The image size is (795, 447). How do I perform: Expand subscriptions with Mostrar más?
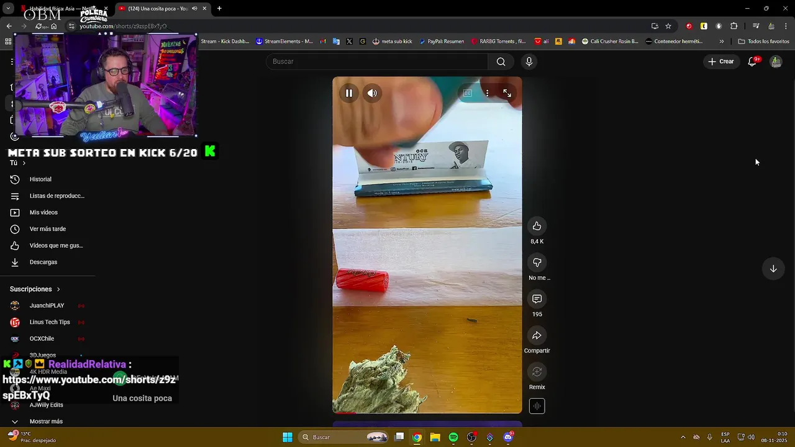pyautogui.click(x=46, y=422)
